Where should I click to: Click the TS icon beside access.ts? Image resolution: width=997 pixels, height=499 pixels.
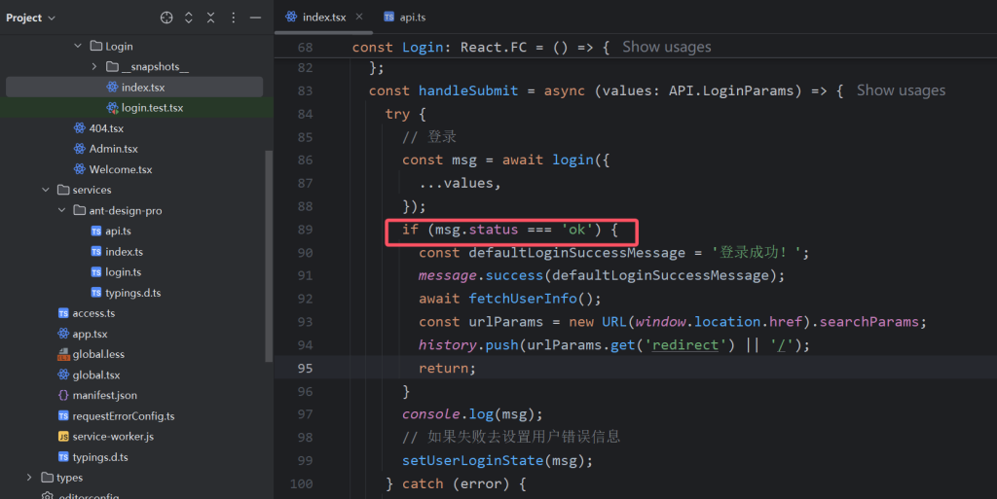click(63, 313)
